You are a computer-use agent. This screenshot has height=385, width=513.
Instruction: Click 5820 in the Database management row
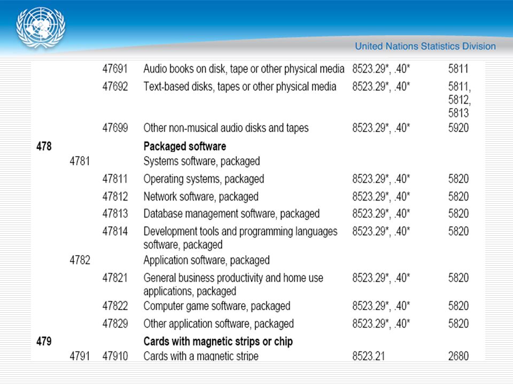coord(458,213)
